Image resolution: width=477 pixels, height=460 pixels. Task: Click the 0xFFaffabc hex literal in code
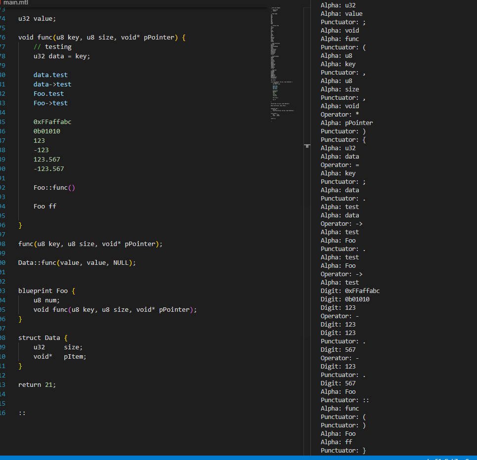pos(52,122)
